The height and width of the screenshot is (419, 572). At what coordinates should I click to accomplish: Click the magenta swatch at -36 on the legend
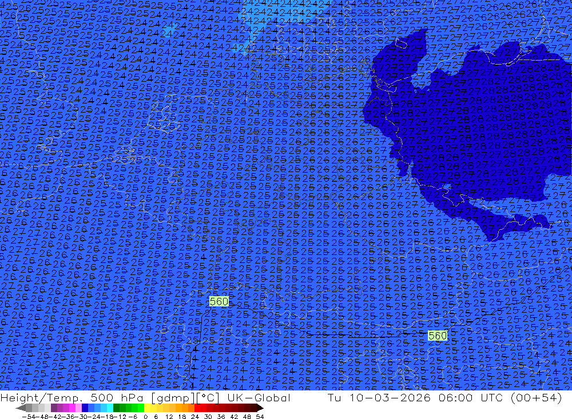point(72,408)
